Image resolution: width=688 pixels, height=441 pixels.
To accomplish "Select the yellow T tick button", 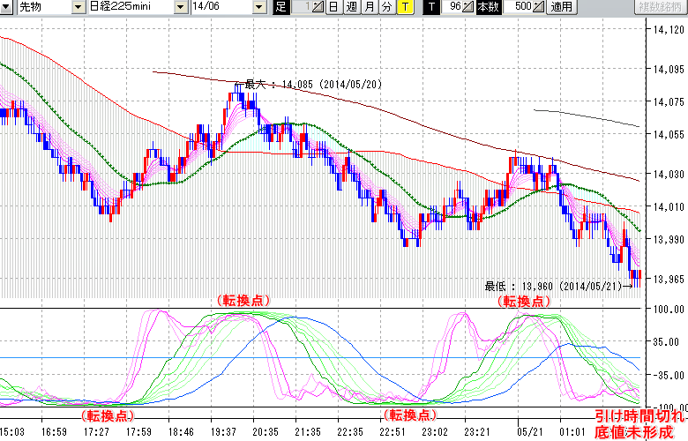I will point(404,7).
